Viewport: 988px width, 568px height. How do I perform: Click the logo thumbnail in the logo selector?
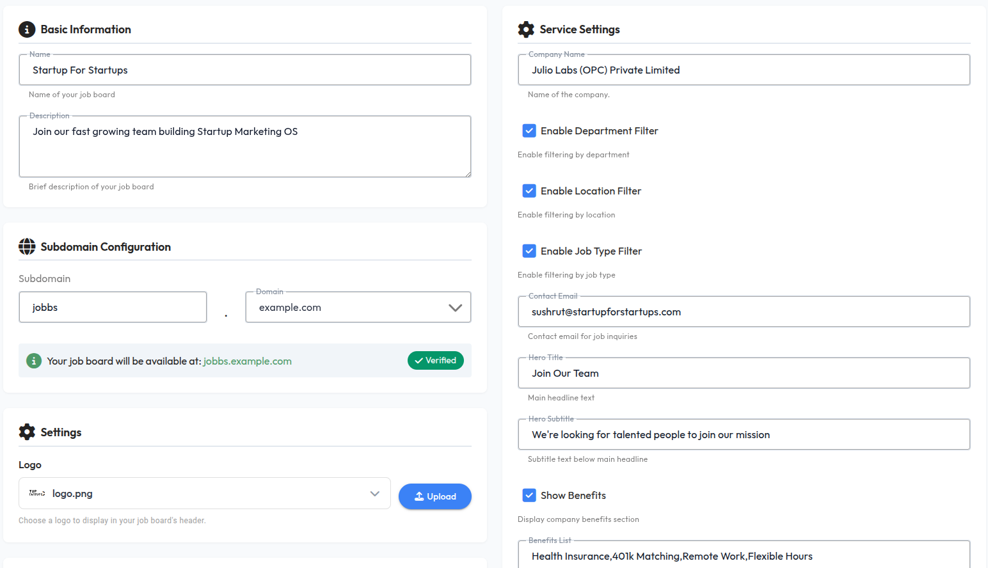click(35, 493)
